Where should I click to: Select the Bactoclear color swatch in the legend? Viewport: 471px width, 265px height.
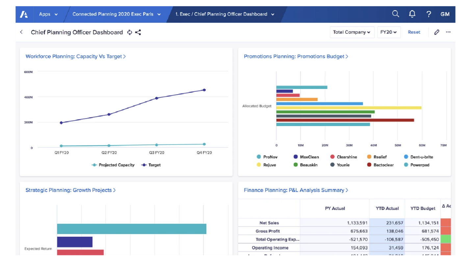coord(370,165)
